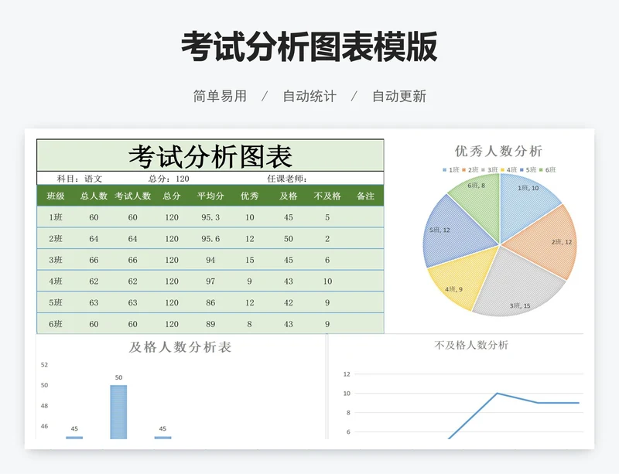Click 2班 passing count 50 cell
619x474 pixels.
pos(289,238)
